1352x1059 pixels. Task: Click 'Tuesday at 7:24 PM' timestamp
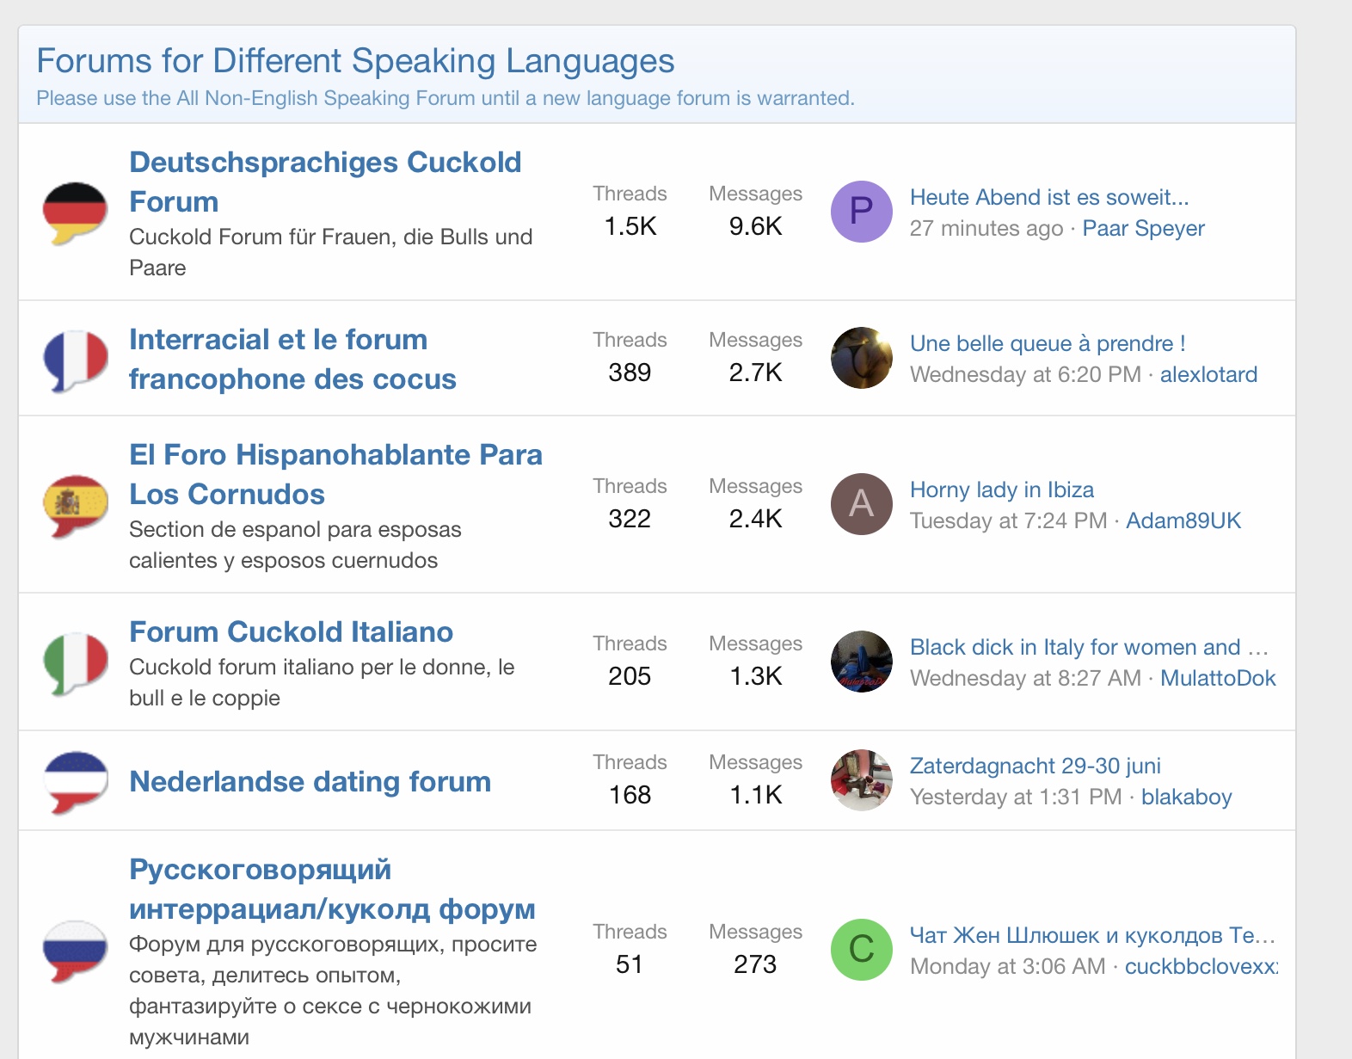click(1008, 520)
